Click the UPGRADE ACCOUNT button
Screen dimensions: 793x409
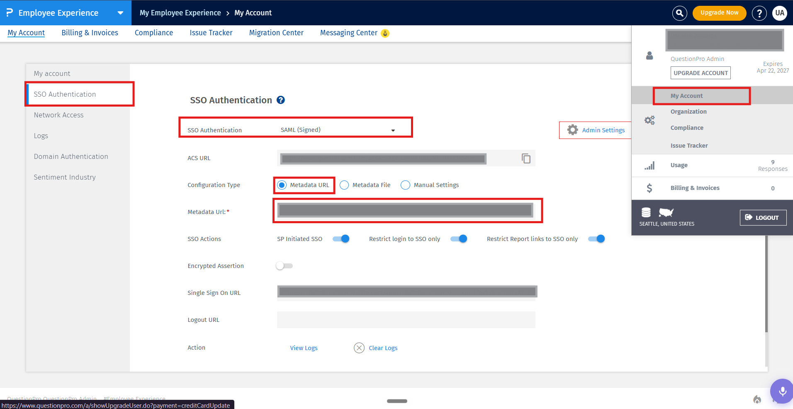701,73
